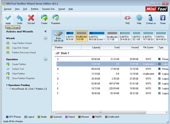Click the Help question mark icon
Screen dimensions: 170x124
click(139, 18)
